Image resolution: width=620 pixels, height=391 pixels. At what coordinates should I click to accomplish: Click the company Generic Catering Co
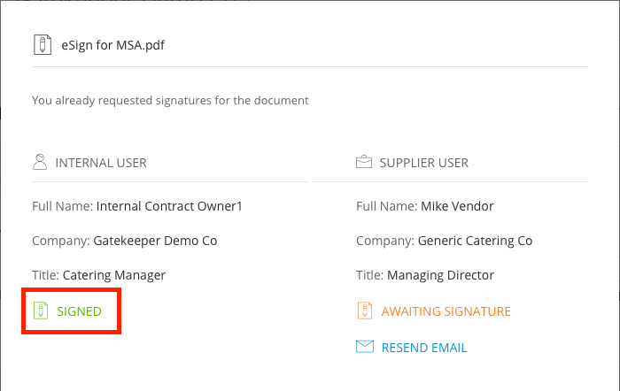[x=475, y=241]
